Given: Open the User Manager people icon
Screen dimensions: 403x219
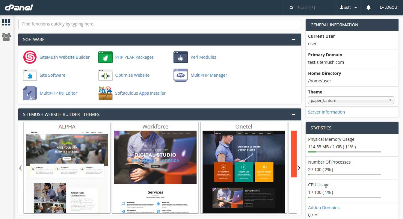Looking at the screenshot, I should point(6,37).
